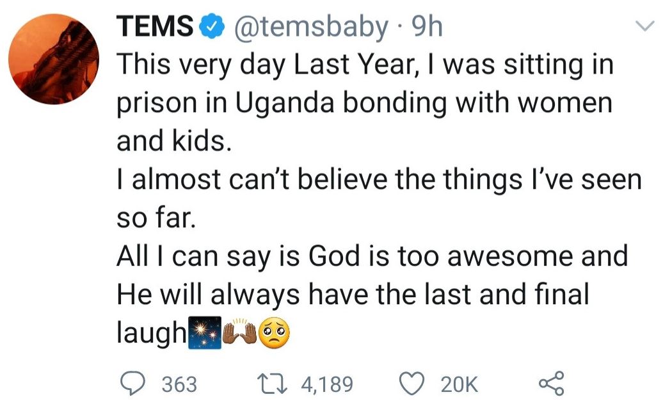
Task: Click the "prison in Uganda" text line
Action: pyautogui.click(x=364, y=103)
